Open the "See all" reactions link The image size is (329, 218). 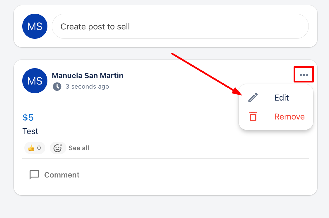pos(79,148)
